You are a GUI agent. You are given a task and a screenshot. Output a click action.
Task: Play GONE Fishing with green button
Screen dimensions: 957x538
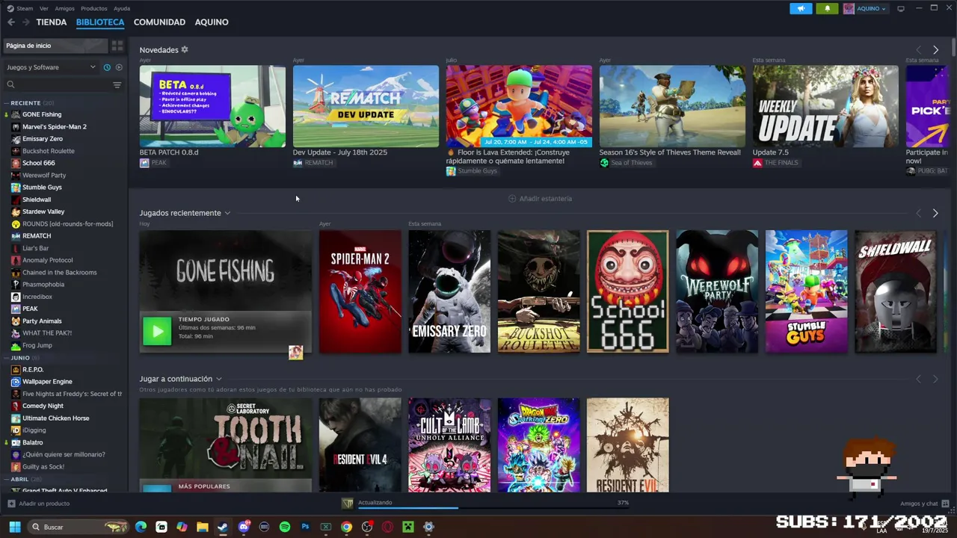[x=157, y=332]
